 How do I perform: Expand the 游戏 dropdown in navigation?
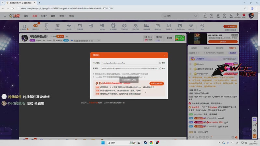62,16
